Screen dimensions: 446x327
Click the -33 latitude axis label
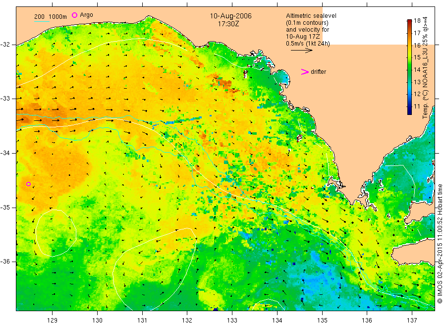point(5,99)
